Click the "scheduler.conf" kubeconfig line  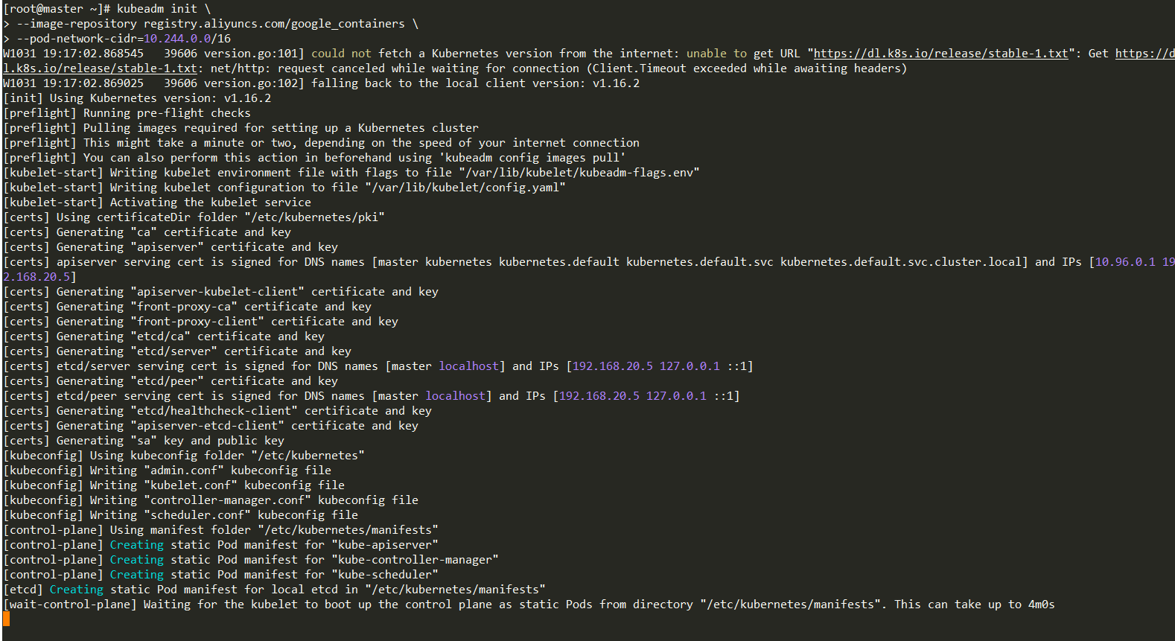tap(181, 515)
